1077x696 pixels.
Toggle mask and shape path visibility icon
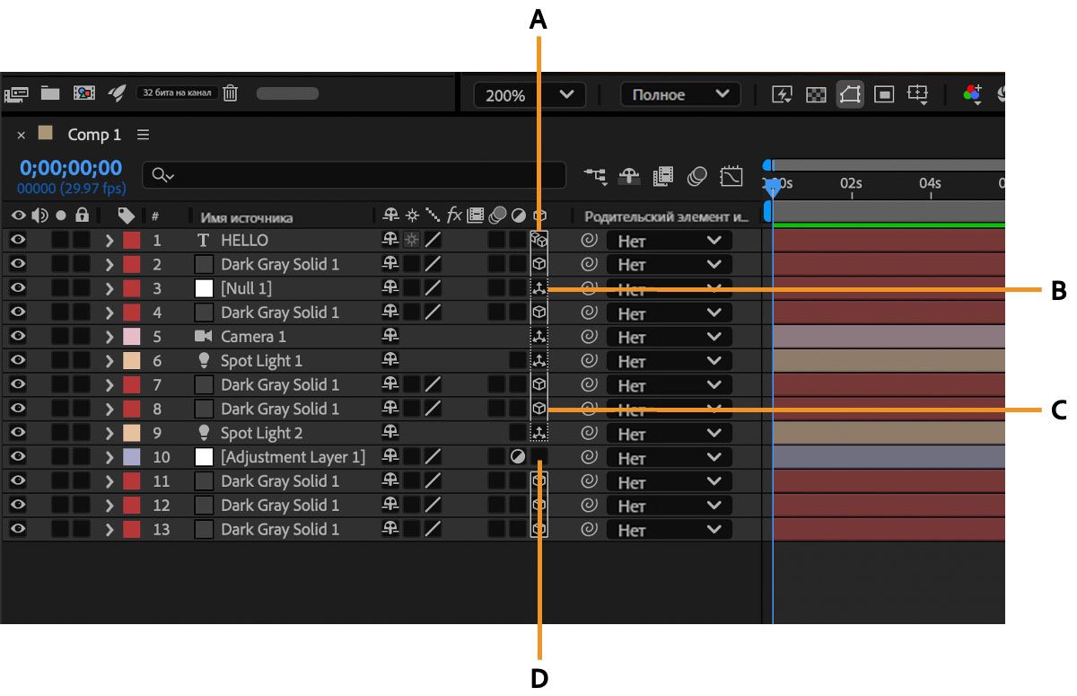(x=850, y=94)
